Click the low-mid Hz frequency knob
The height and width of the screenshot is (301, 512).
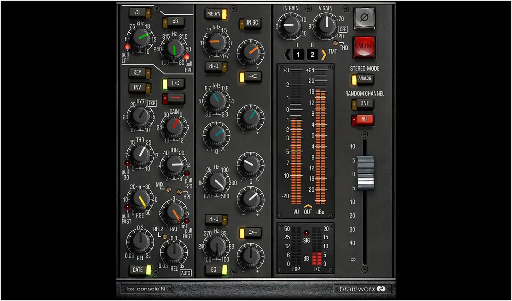click(216, 182)
